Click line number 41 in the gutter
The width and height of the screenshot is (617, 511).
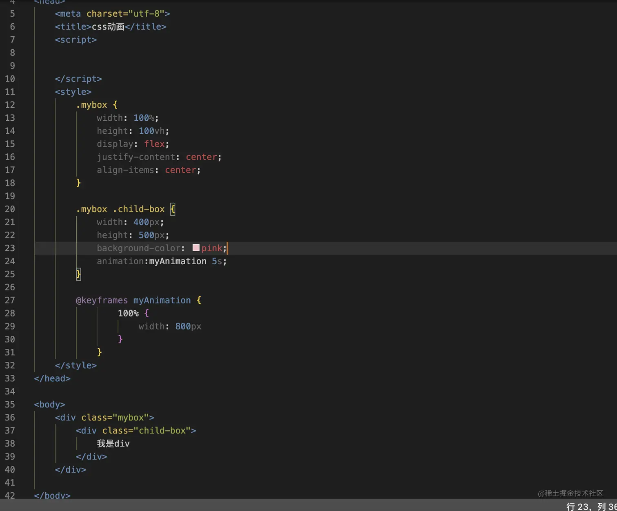pyautogui.click(x=10, y=482)
